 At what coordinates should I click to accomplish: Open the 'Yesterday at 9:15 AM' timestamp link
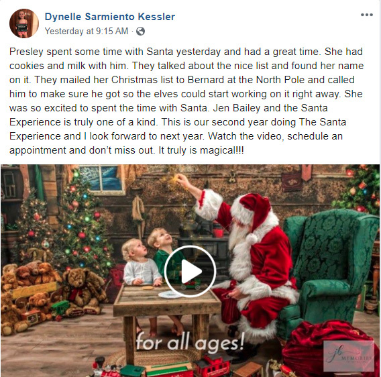pyautogui.click(x=87, y=31)
